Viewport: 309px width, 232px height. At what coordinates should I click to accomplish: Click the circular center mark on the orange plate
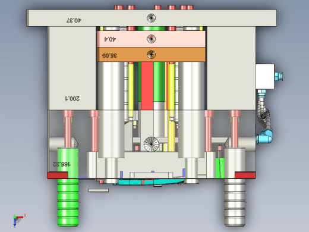coord(151,54)
